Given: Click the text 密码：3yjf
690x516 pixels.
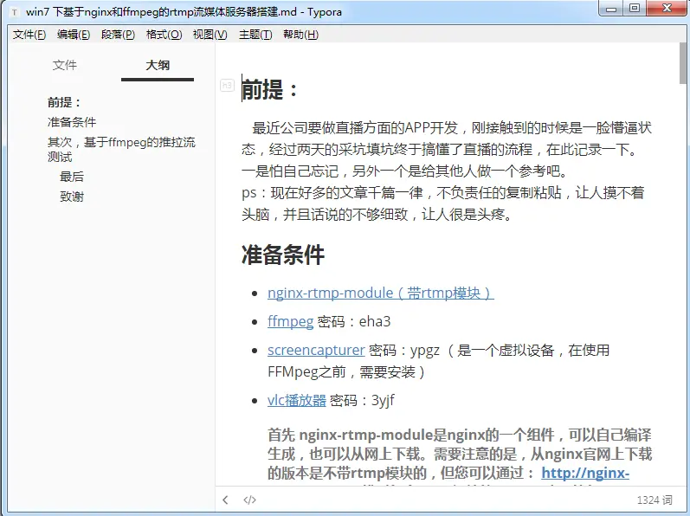Looking at the screenshot, I should [362, 400].
